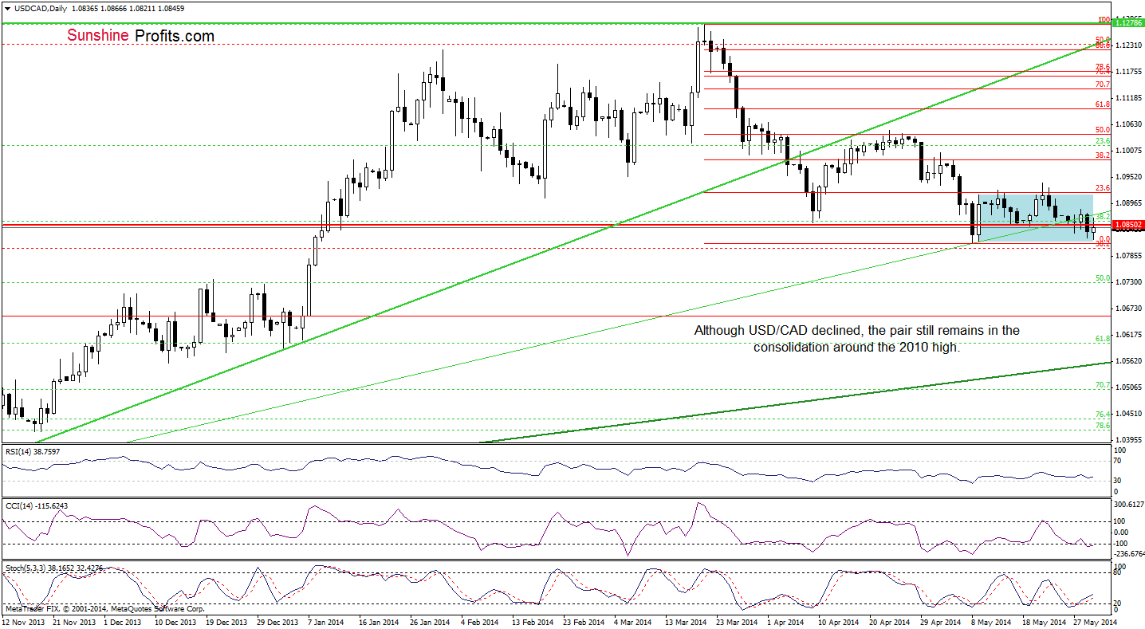Click the 16 Jan 2014 date label
Image resolution: width=1145 pixels, height=629 pixels.
[x=380, y=622]
